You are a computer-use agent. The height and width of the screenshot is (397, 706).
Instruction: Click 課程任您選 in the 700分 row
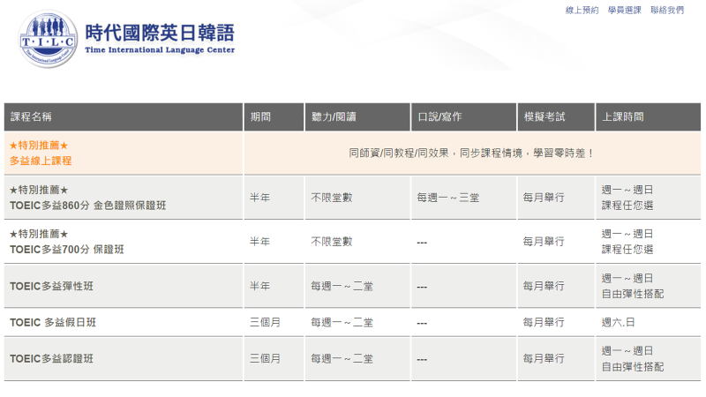[627, 250]
